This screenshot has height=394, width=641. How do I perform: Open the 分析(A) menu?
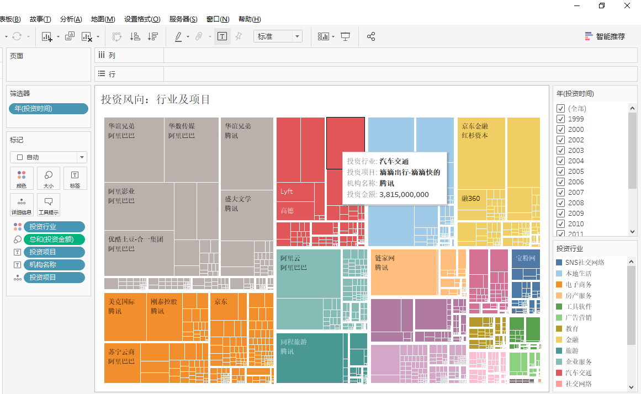coord(71,19)
